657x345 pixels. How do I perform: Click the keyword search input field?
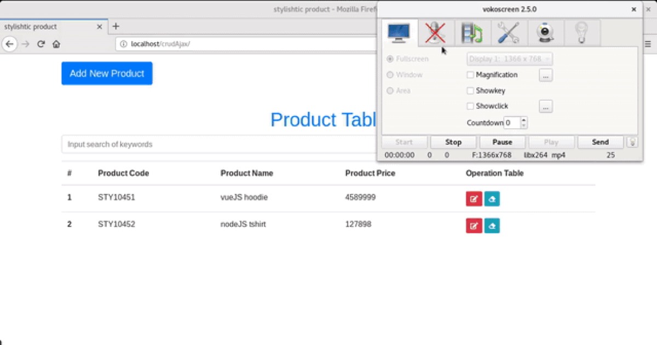pos(219,145)
